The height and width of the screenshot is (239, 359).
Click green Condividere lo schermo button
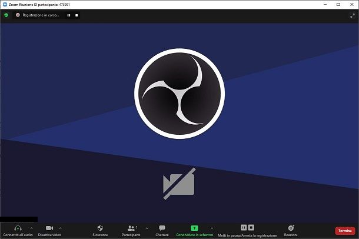point(194,231)
